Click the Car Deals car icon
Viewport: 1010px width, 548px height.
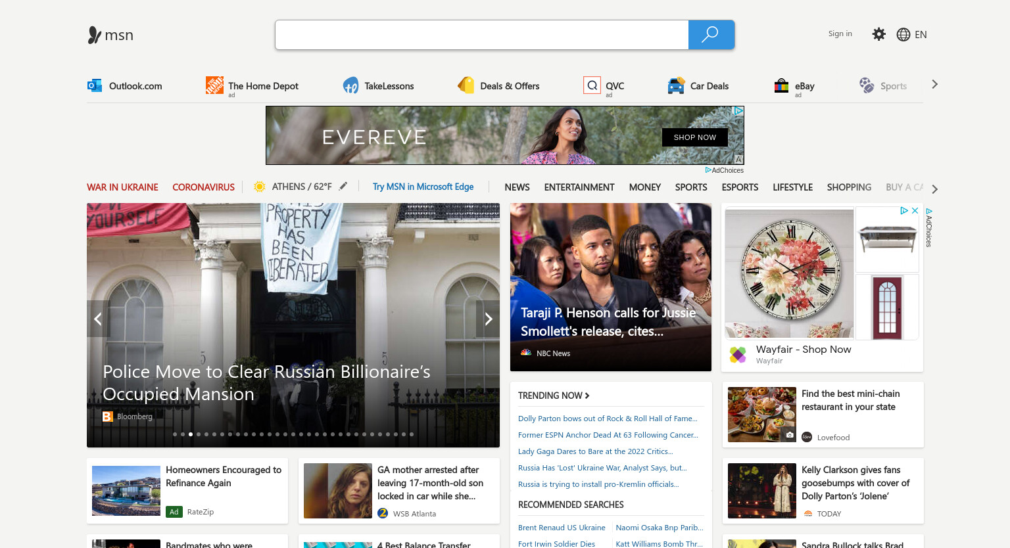[x=676, y=85]
